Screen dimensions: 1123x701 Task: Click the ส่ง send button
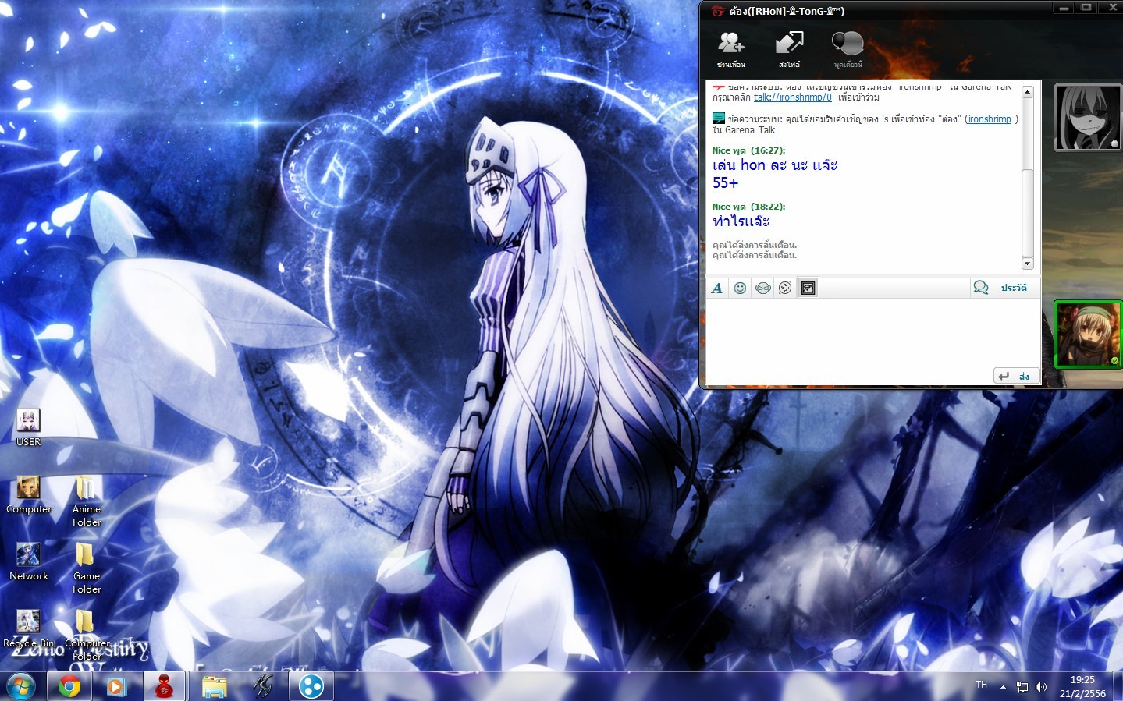click(1016, 376)
